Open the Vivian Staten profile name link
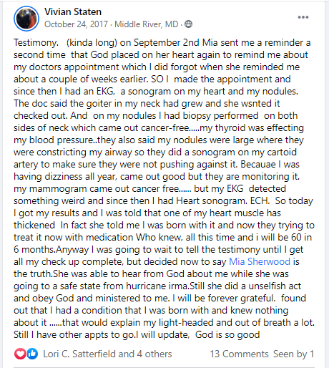The height and width of the screenshot is (368, 329). pos(73,11)
